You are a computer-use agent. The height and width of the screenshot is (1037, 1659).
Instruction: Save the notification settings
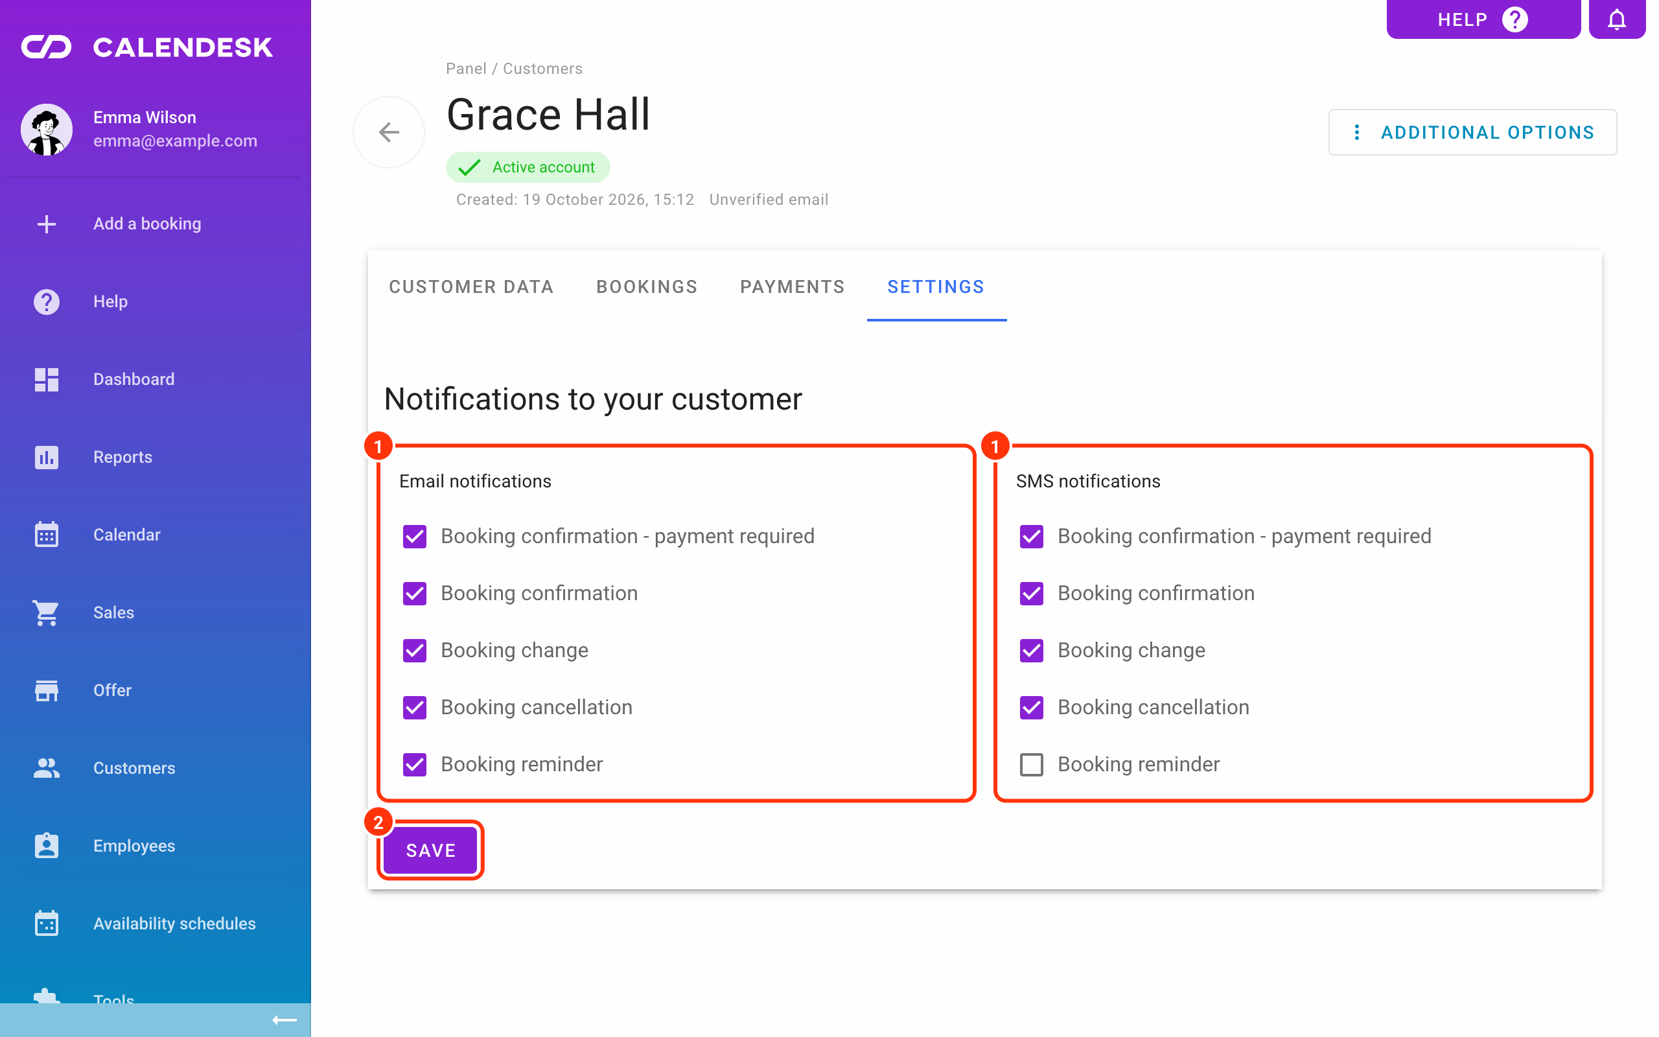pos(430,850)
